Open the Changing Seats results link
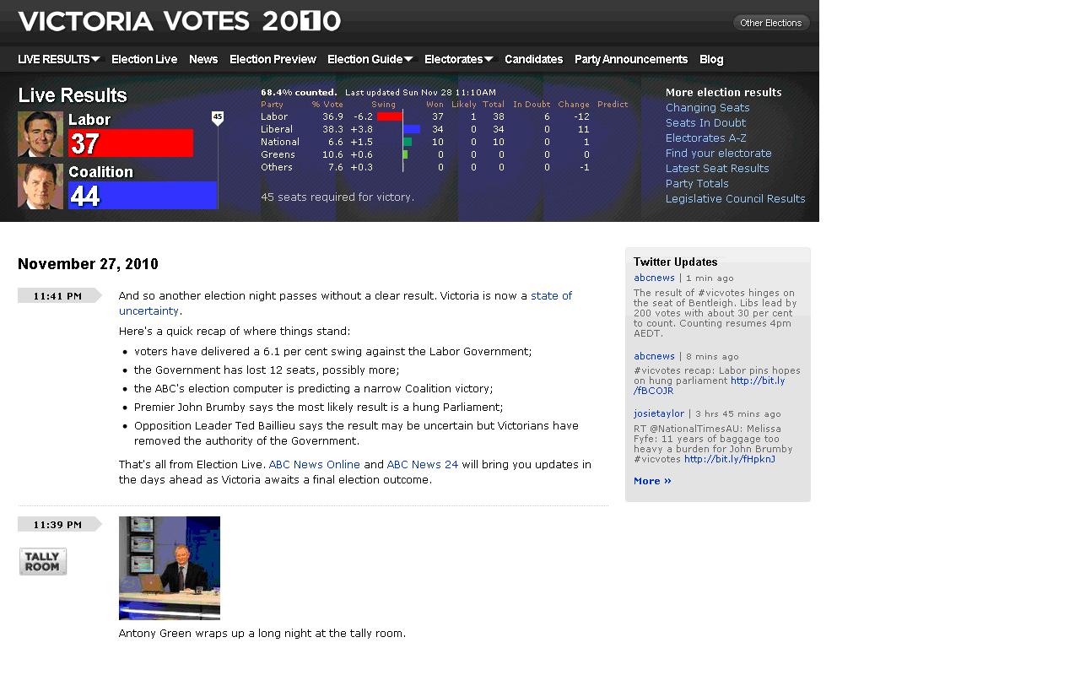 [707, 108]
